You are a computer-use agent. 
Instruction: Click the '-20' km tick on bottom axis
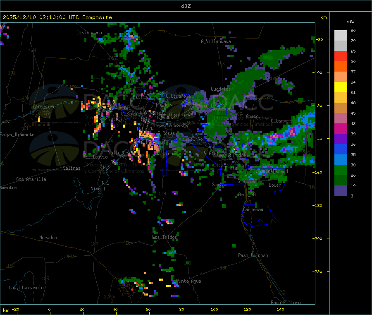(15, 309)
